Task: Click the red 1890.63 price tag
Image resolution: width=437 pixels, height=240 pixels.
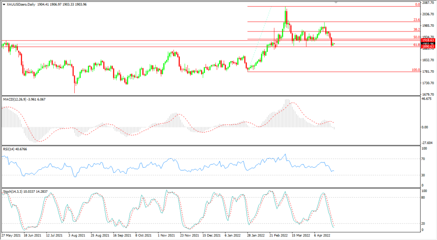Action: pyautogui.click(x=428, y=47)
